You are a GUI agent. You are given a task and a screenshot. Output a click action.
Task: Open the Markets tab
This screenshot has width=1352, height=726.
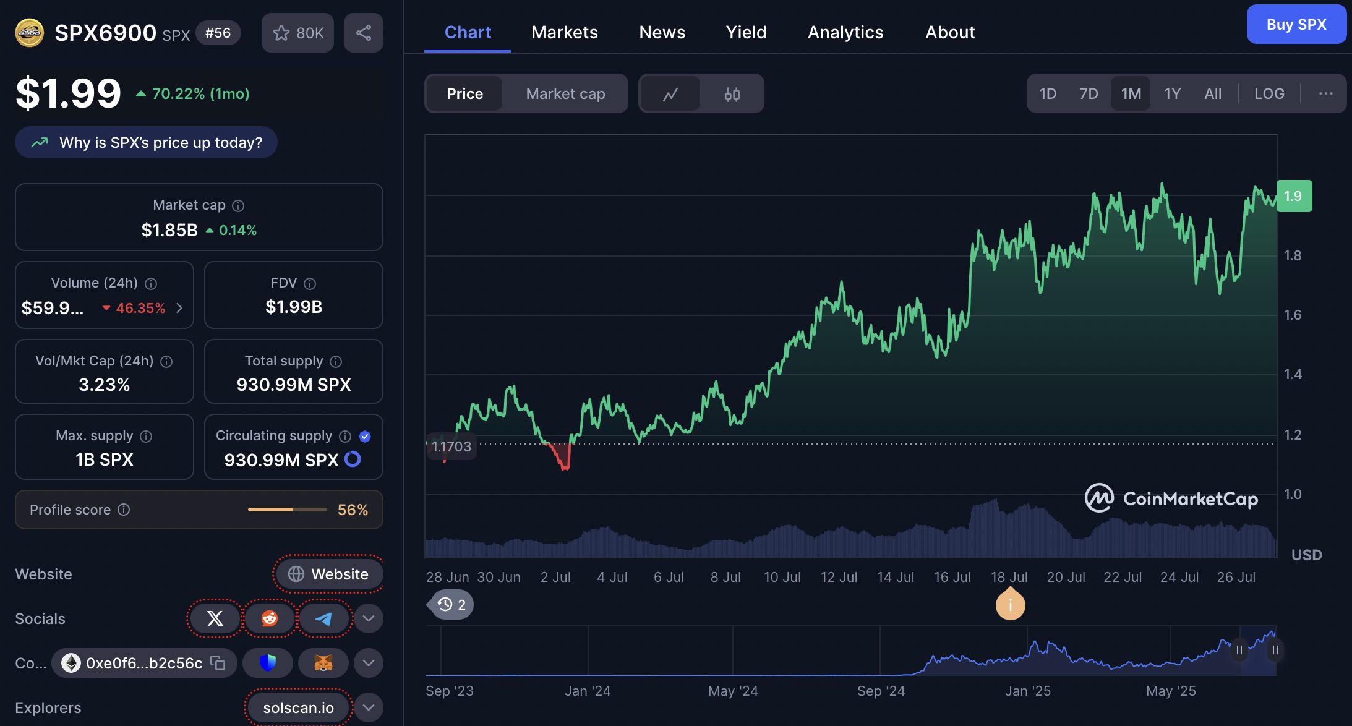tap(565, 32)
